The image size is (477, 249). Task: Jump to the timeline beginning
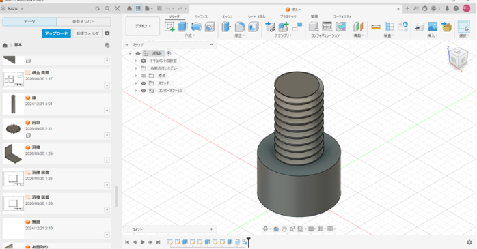127,242
